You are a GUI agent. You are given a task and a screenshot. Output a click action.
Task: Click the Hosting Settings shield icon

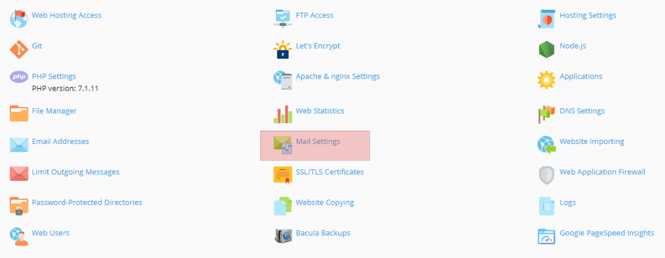point(546,19)
